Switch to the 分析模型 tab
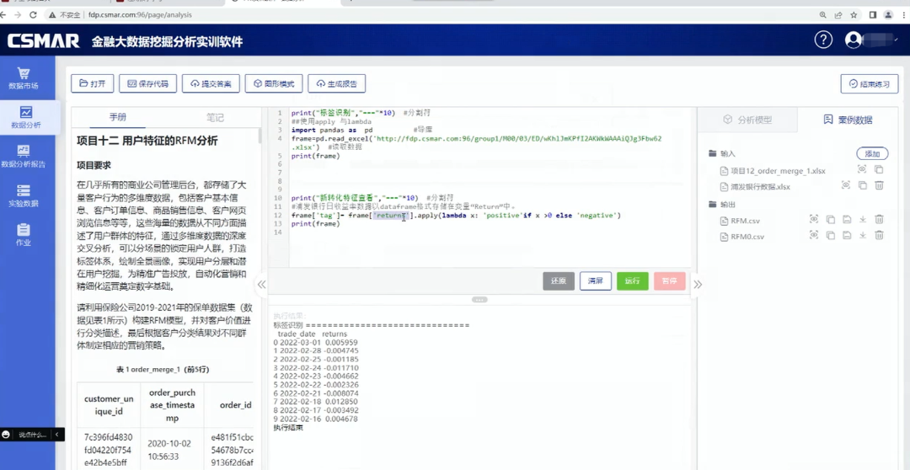 tap(747, 120)
